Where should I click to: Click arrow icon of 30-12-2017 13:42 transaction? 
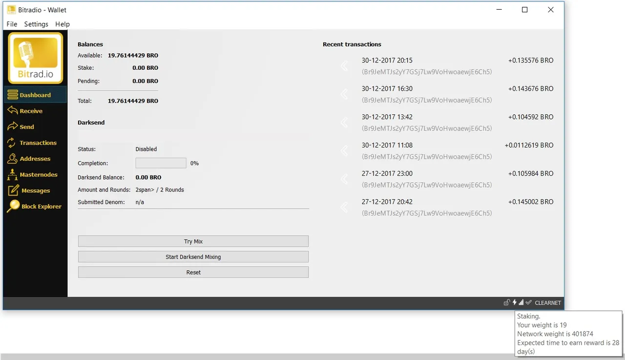[344, 123]
